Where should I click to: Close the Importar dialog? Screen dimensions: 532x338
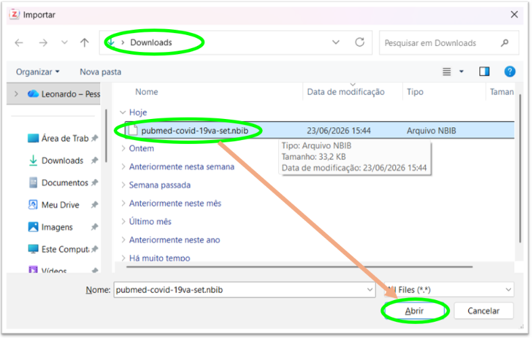(x=514, y=15)
